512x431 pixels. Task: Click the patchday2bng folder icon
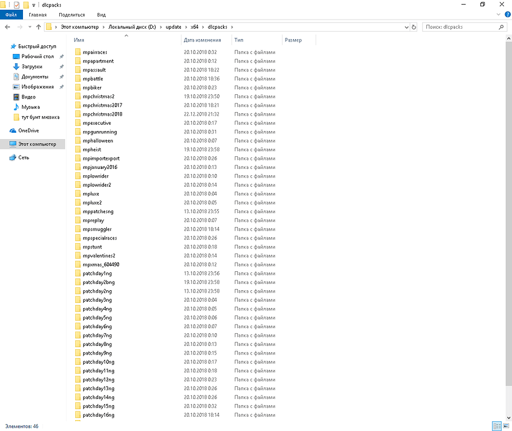coord(78,282)
